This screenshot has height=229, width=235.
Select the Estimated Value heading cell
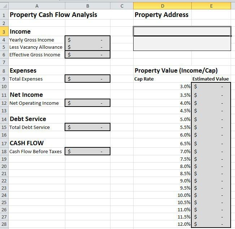click(211, 79)
